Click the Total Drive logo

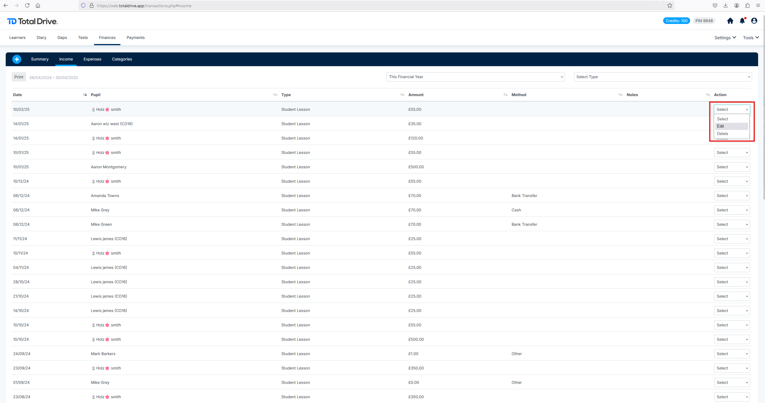32,21
